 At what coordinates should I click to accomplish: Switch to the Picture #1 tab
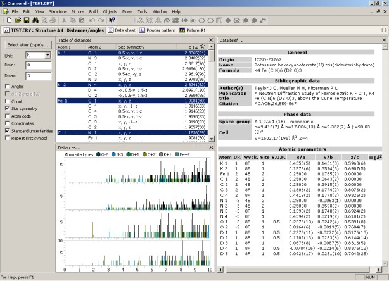pyautogui.click(x=194, y=30)
